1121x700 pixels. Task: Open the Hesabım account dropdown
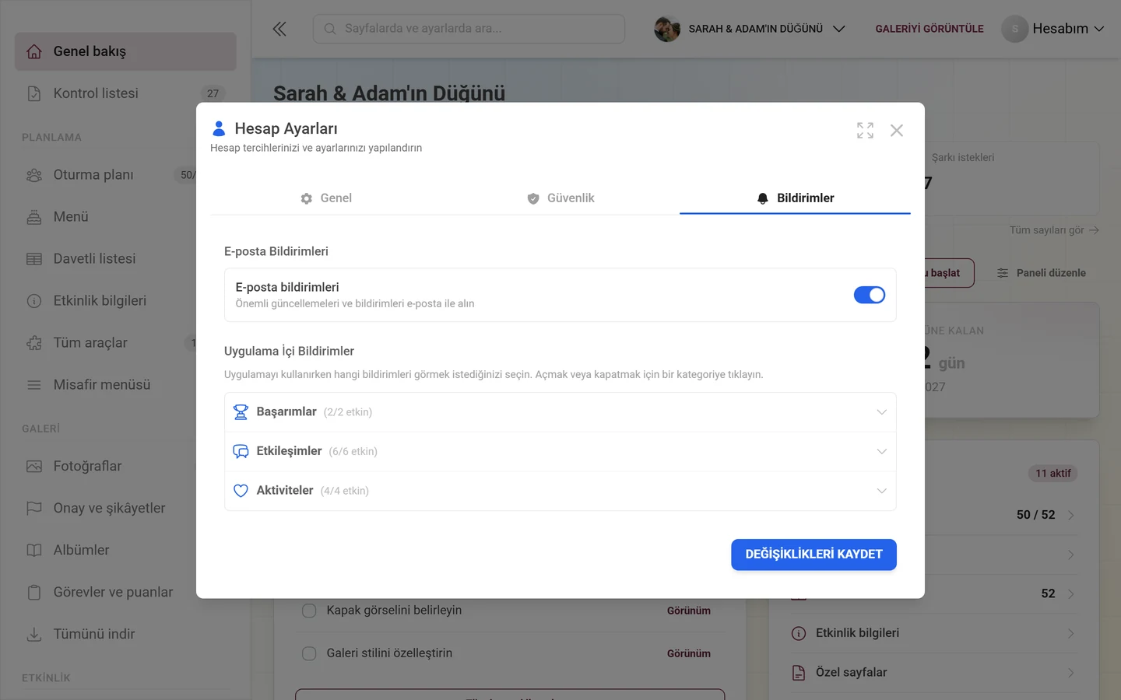click(1053, 29)
